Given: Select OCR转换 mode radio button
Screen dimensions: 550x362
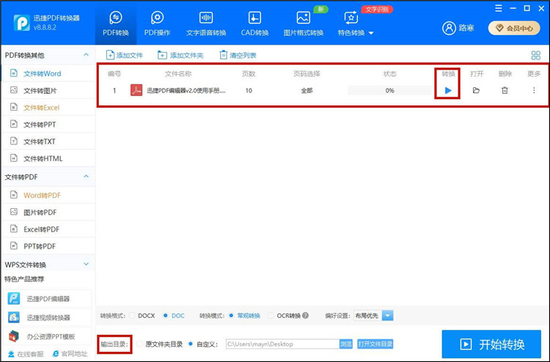Looking at the screenshot, I should (271, 316).
